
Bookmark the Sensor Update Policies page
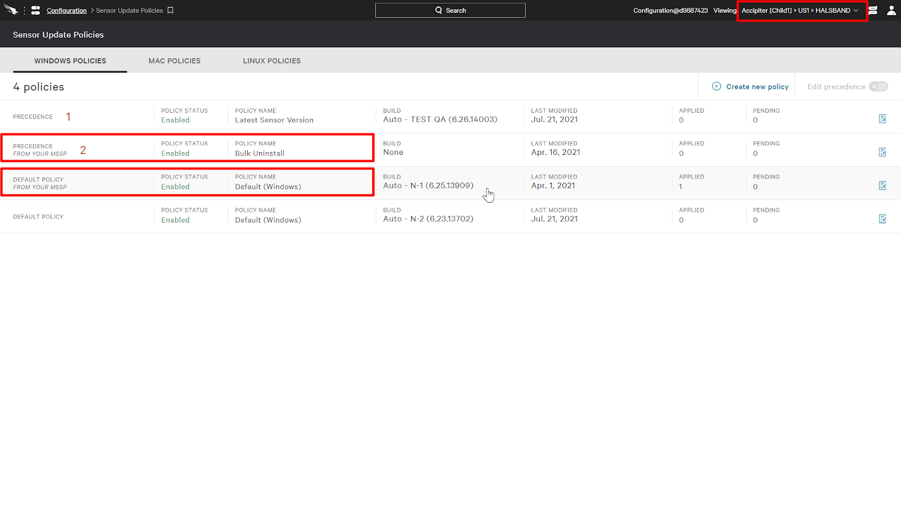coord(171,10)
